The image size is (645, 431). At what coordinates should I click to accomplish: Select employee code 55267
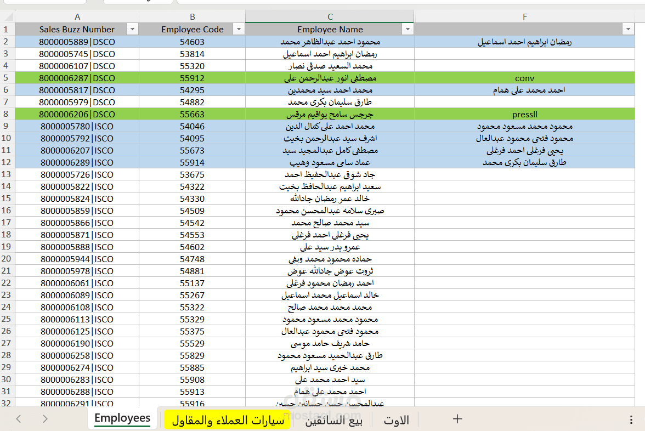tap(192, 295)
